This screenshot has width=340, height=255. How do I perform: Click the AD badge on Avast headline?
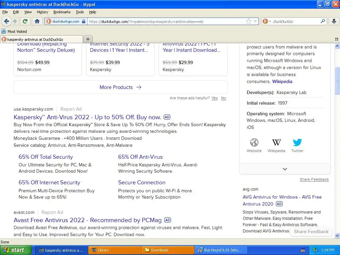pos(168,220)
